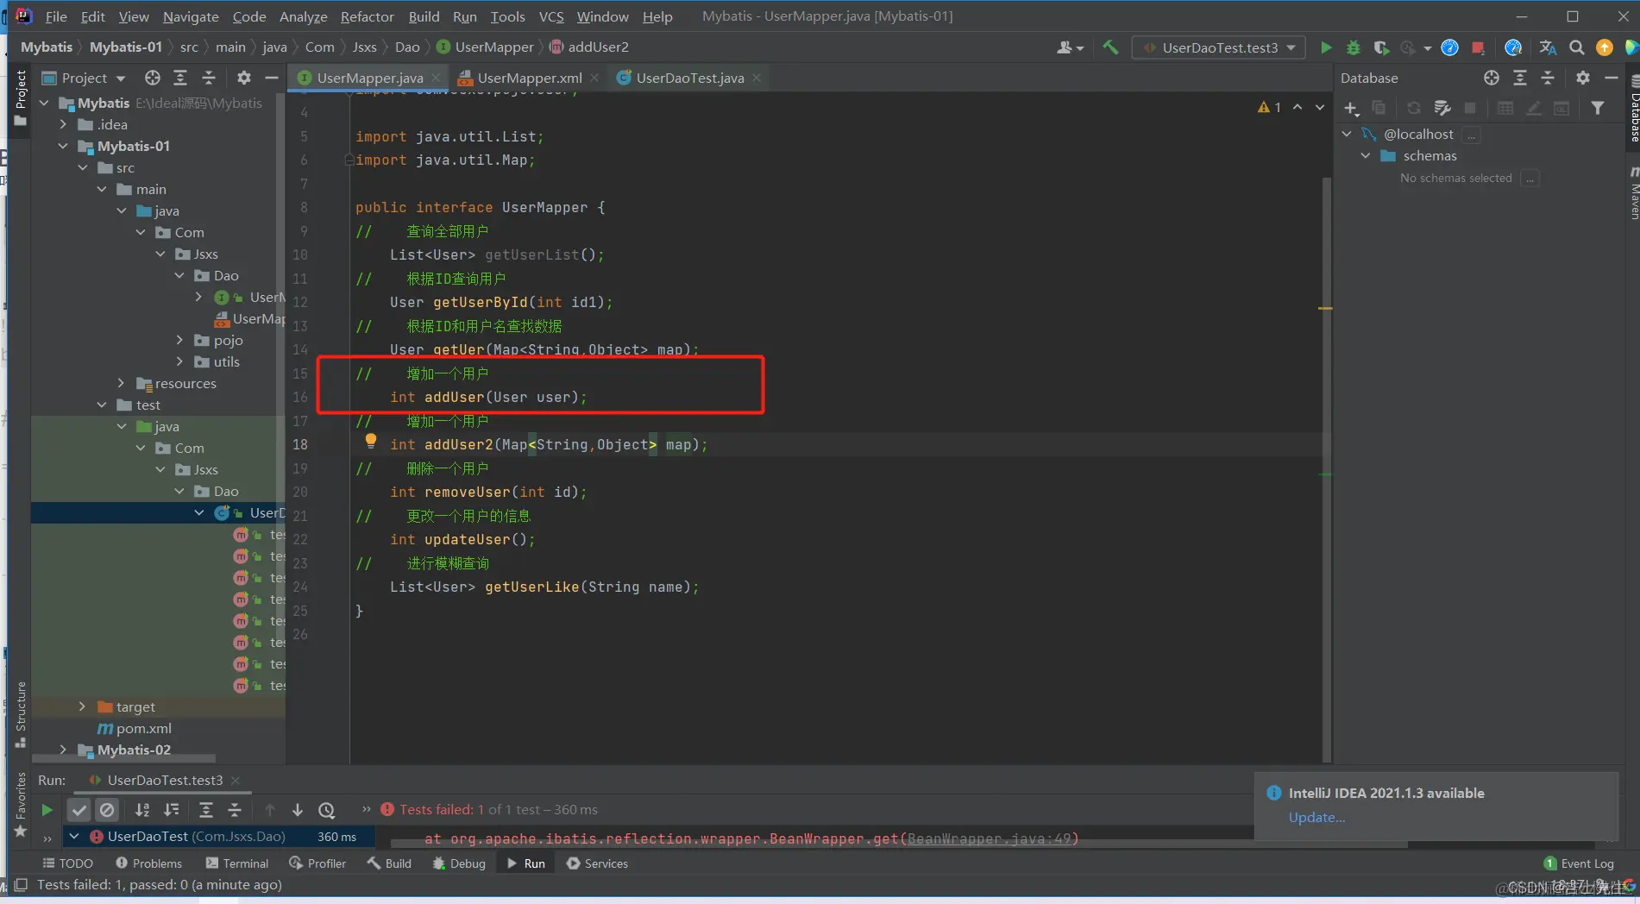1640x904 pixels.
Task: Run with Coverage from the main toolbar
Action: 1381,47
